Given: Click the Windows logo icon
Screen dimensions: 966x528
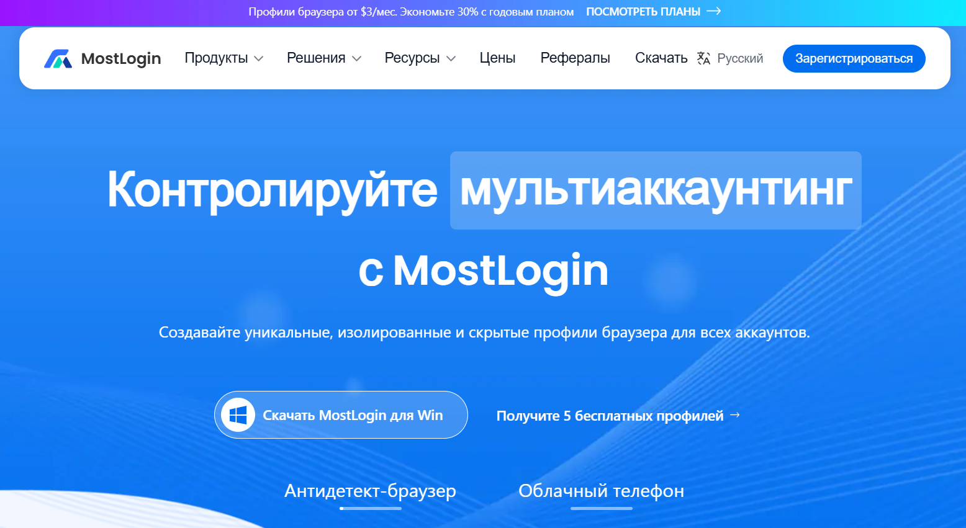Looking at the screenshot, I should coord(238,415).
